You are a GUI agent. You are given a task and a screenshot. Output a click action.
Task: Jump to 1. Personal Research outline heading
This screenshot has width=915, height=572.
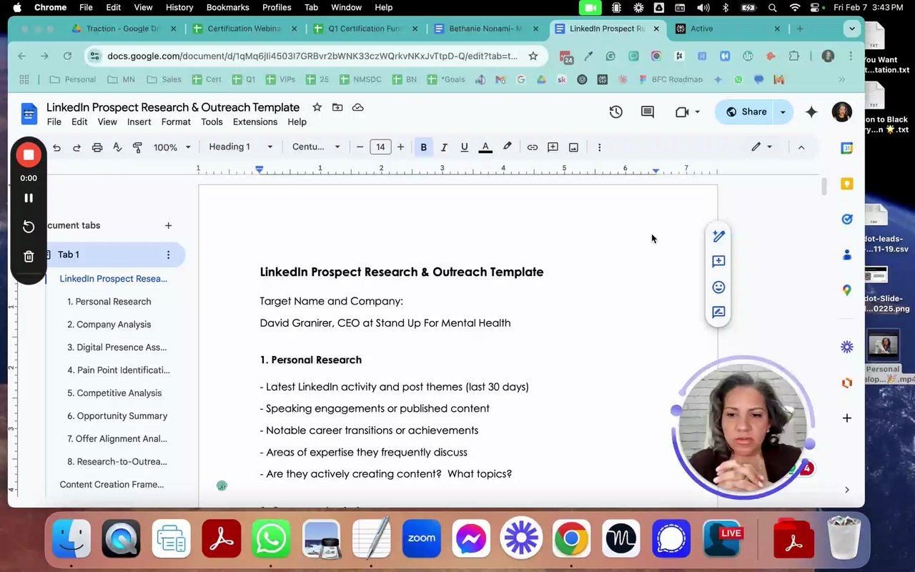tap(109, 301)
